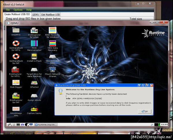Click the sda ATA QEMU HARDDISK entry
This screenshot has height=140, width=173.
point(84,98)
